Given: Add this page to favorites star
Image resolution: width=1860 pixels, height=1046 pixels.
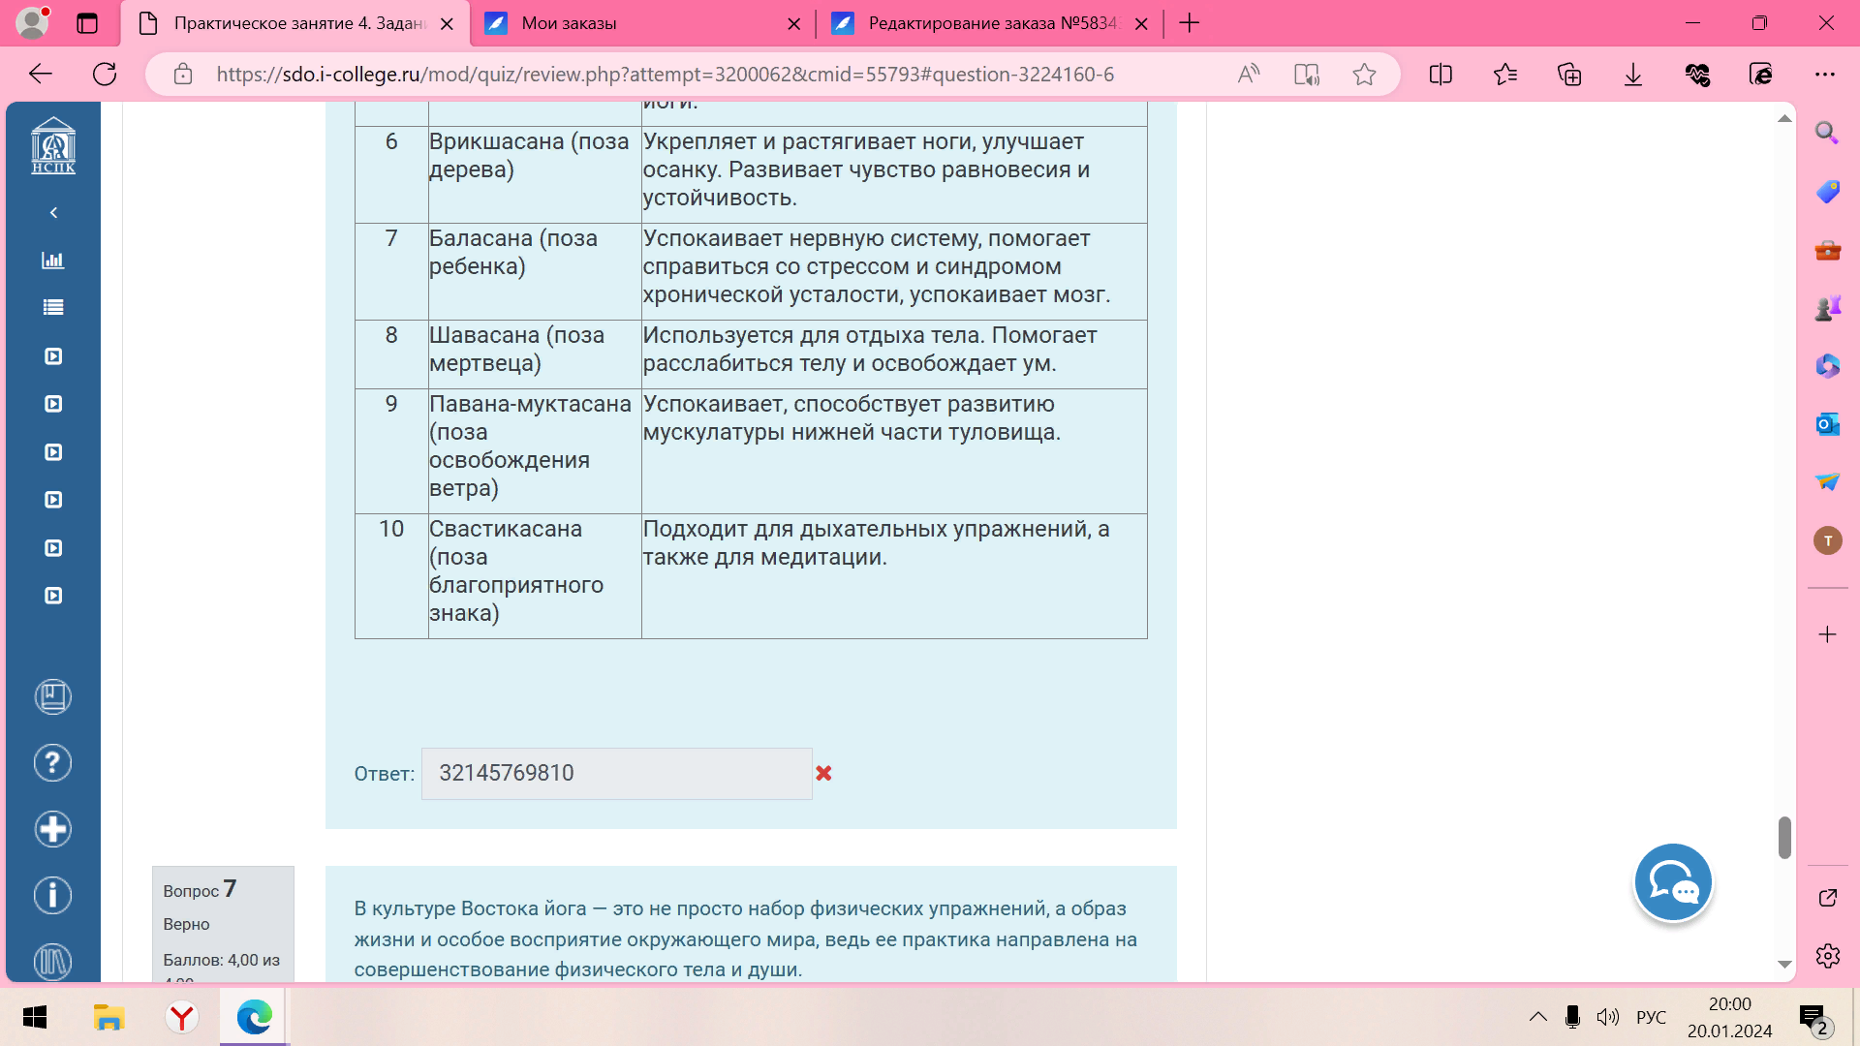Looking at the screenshot, I should [1364, 75].
